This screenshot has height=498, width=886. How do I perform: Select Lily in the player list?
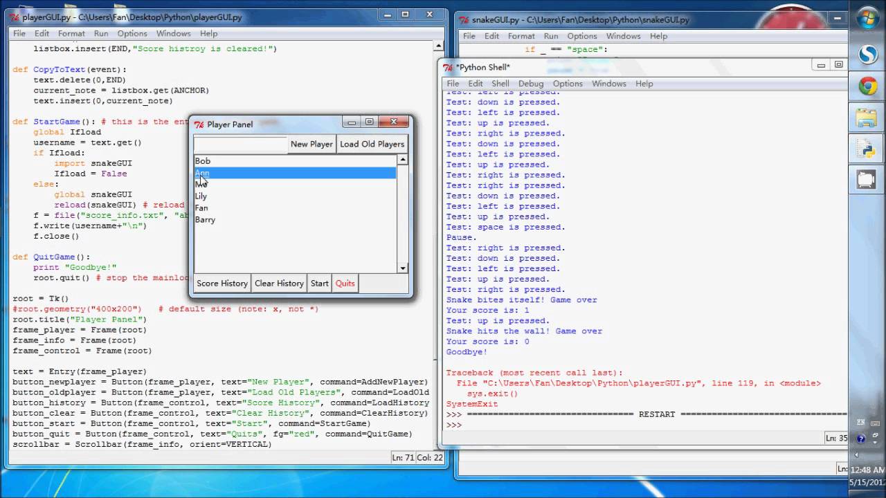[x=295, y=196]
